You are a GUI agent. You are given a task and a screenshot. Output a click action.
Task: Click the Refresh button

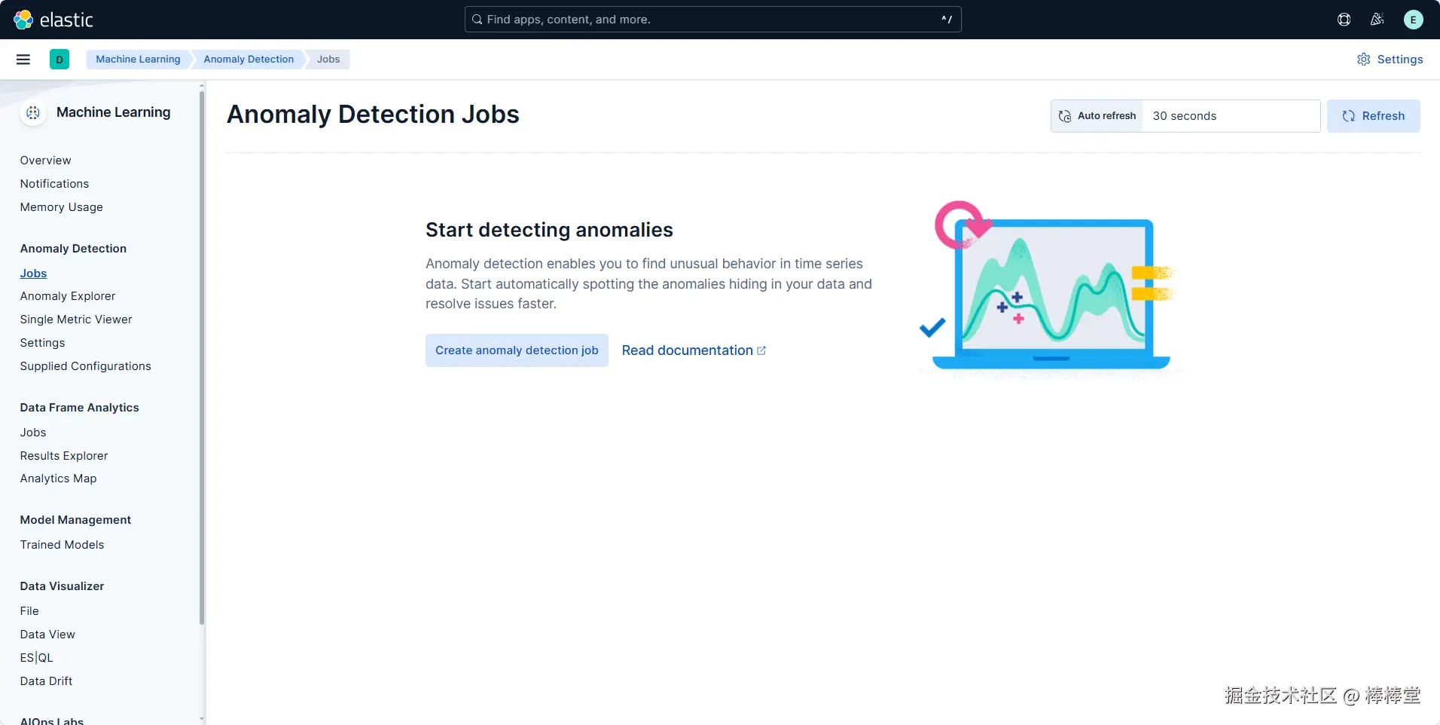1374,116
